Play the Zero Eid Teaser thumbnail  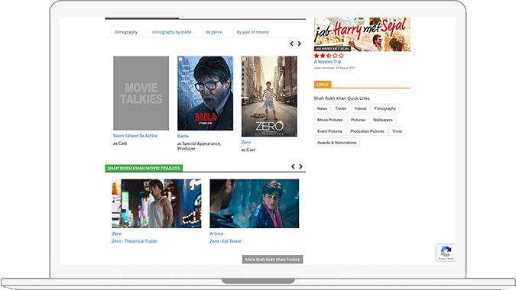tap(255, 204)
